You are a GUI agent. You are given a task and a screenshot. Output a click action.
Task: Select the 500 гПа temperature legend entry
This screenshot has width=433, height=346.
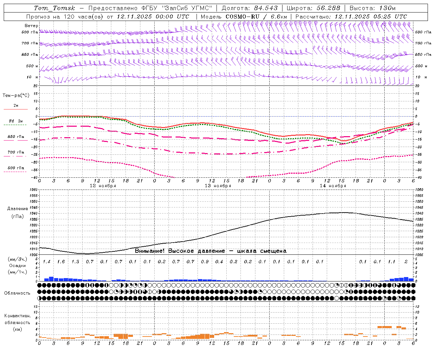[x=16, y=168]
